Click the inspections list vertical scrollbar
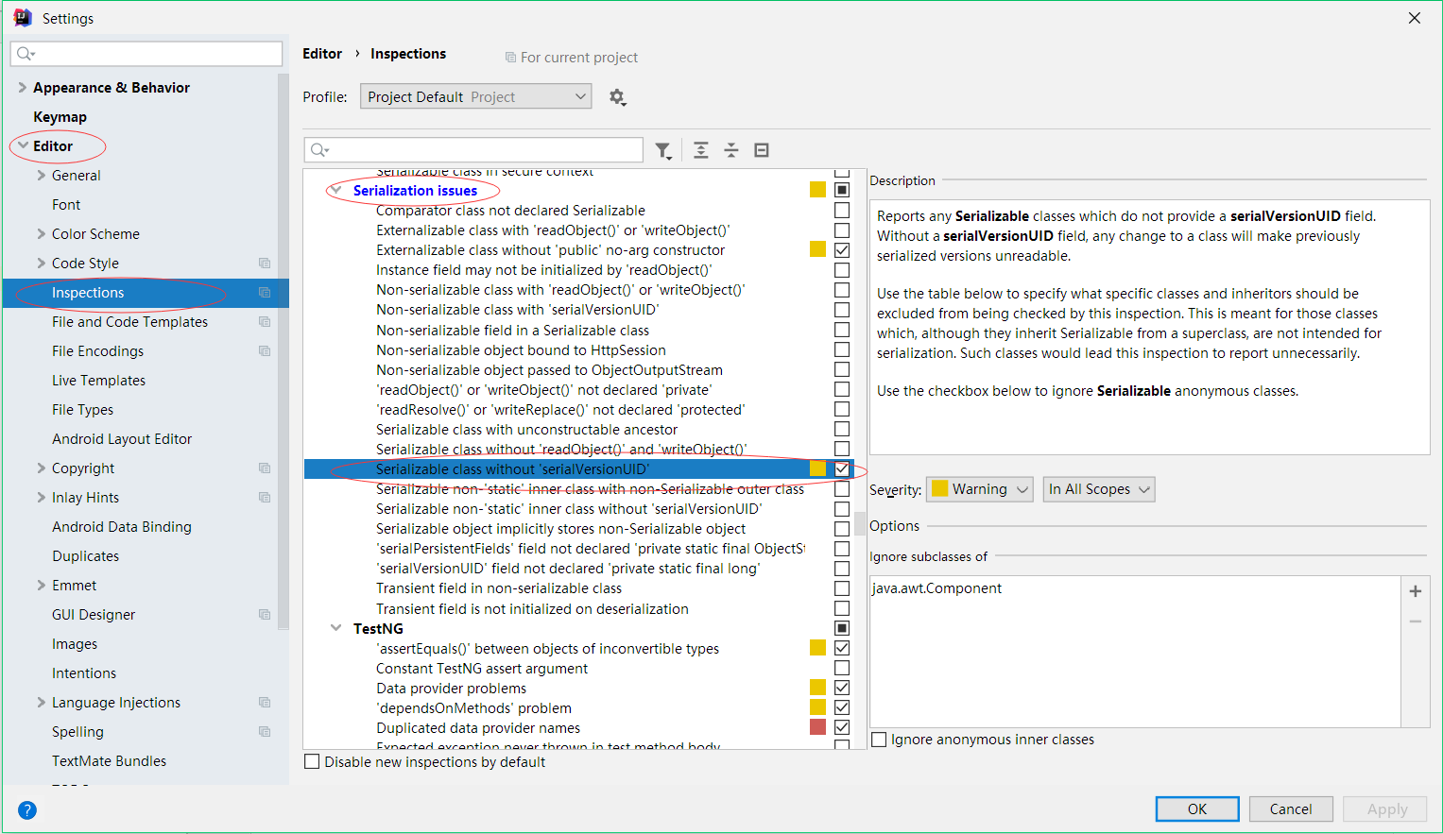Image resolution: width=1443 pixels, height=834 pixels. click(860, 522)
